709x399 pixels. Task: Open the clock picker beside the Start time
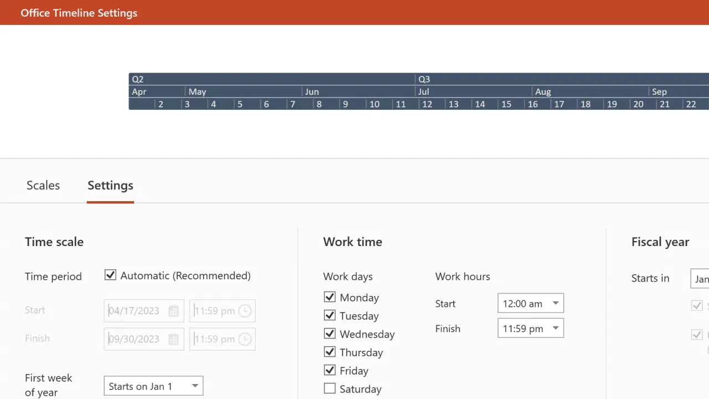[x=245, y=311]
